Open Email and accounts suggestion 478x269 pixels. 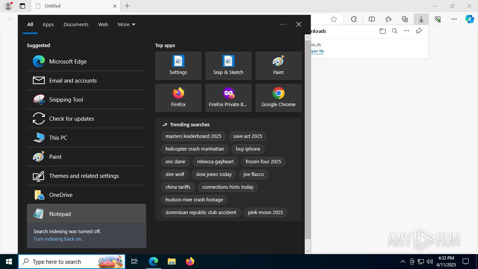86,80
